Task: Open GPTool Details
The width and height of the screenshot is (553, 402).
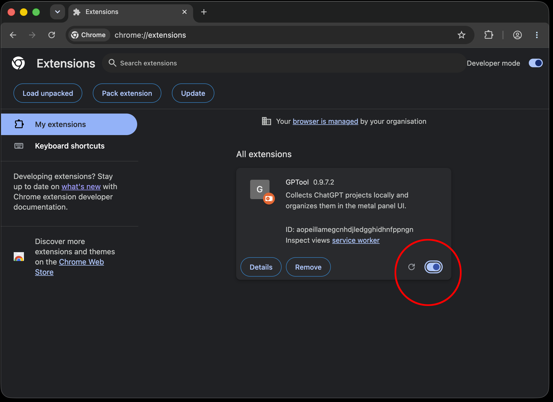Action: (261, 267)
